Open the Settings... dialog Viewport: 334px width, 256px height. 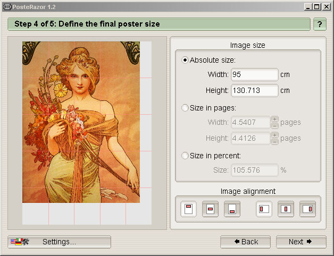tap(59, 242)
